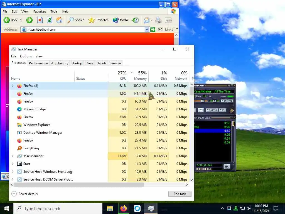Open the History icon in IE toolbar
The image size is (285, 214).
tap(136, 20)
